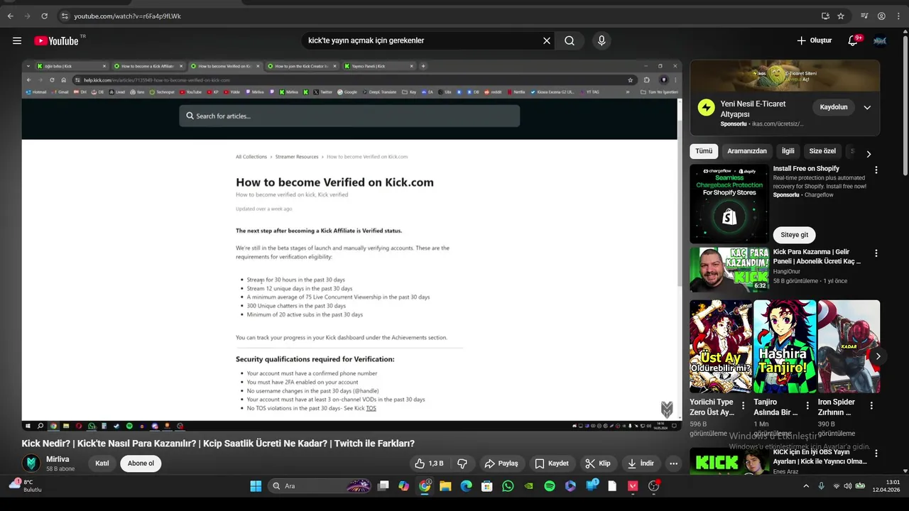Open the account avatar menu

(x=880, y=40)
